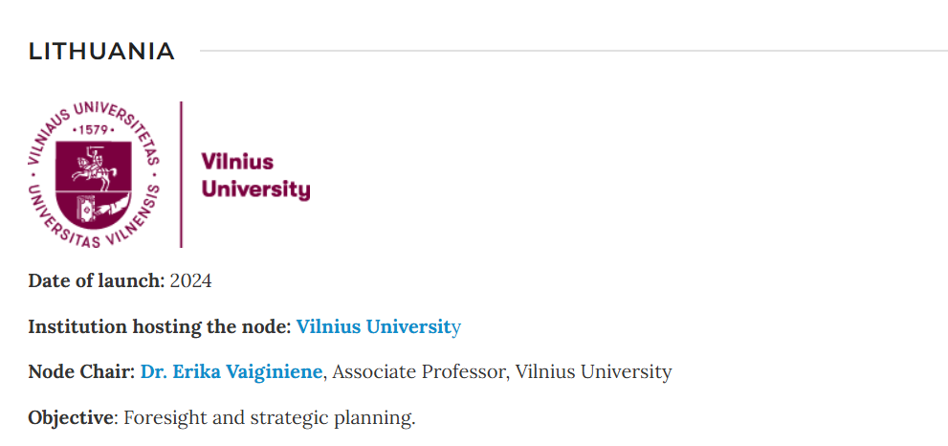Viewport: 948px width, 446px height.
Task: Click the launch year 2024
Action: [x=190, y=280]
